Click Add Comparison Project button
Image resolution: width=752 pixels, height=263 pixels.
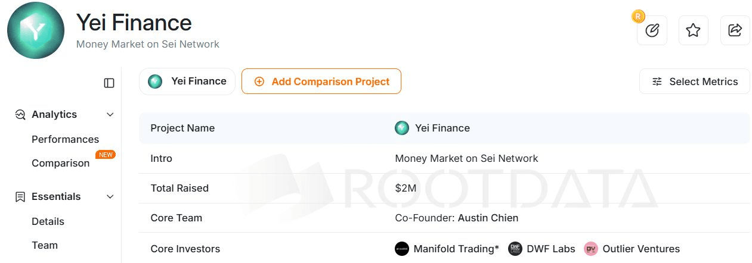(x=321, y=82)
